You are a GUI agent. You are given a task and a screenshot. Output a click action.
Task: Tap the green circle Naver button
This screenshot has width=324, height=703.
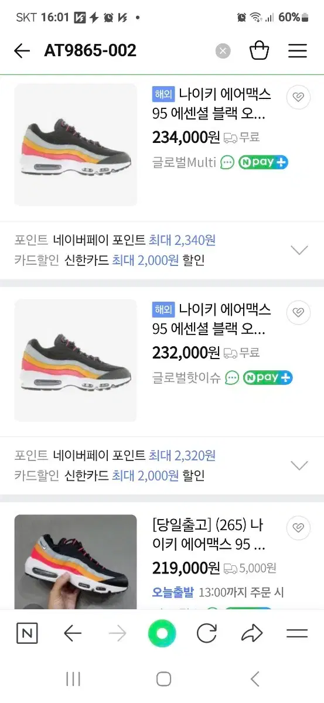click(x=162, y=633)
